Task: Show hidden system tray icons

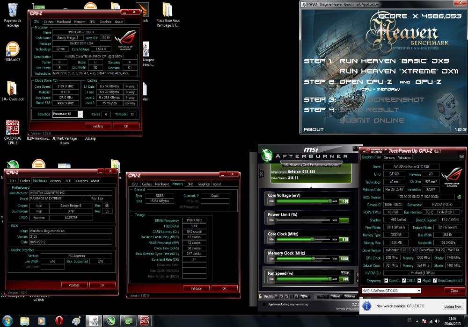Action: (x=417, y=321)
